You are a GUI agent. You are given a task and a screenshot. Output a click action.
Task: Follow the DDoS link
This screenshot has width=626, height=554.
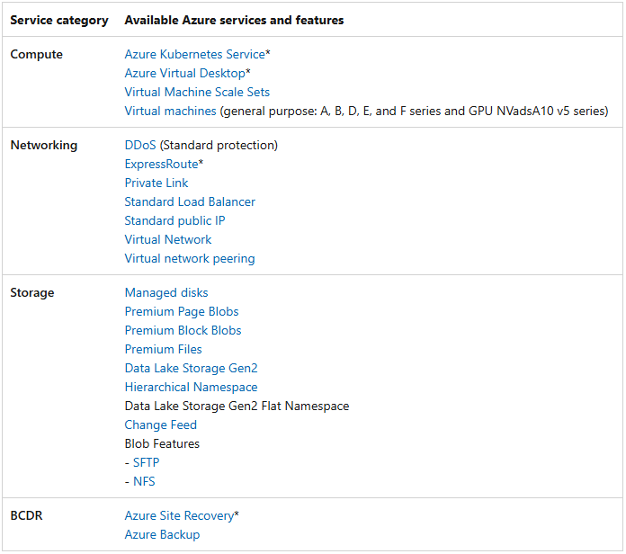point(140,146)
